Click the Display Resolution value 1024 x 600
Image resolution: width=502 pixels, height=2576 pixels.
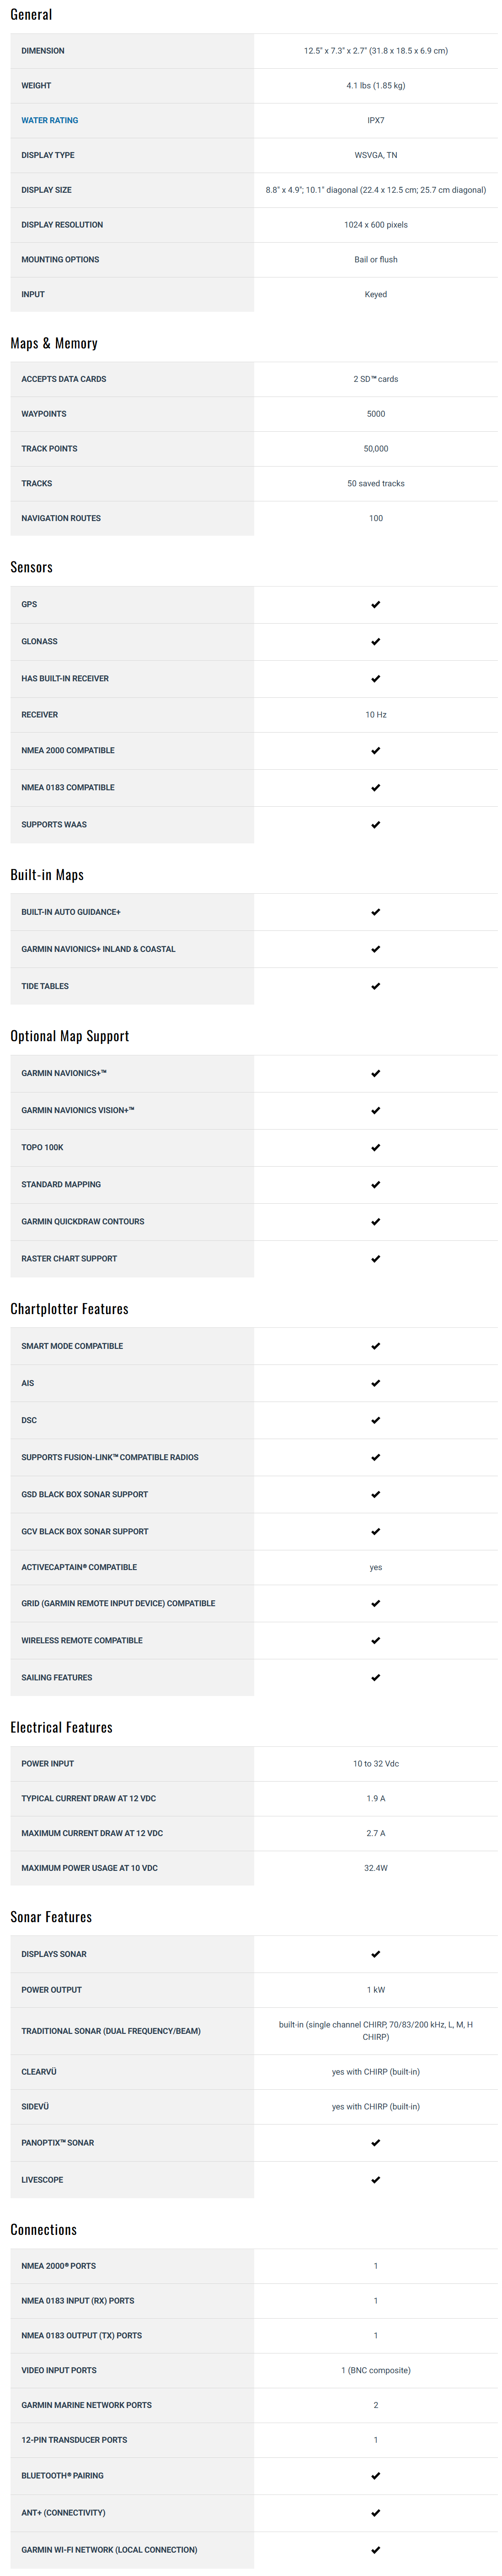coord(375,225)
